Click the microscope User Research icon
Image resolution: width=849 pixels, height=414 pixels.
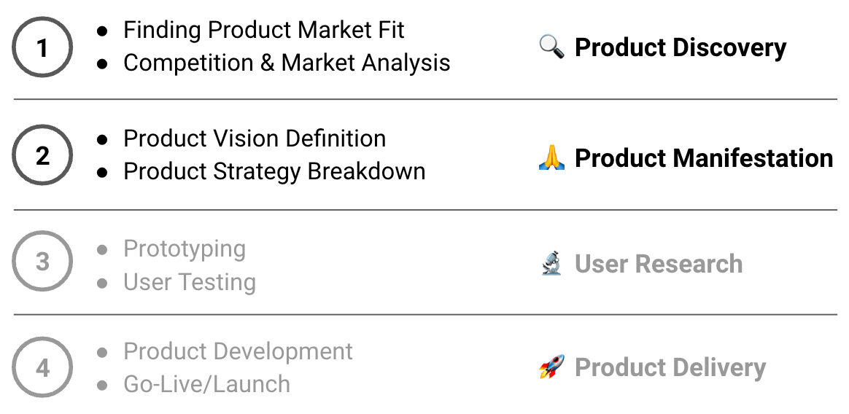point(551,264)
